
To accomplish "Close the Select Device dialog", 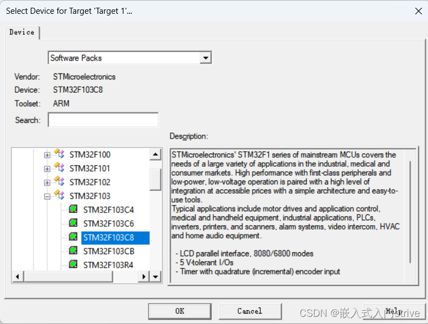I will coord(419,11).
